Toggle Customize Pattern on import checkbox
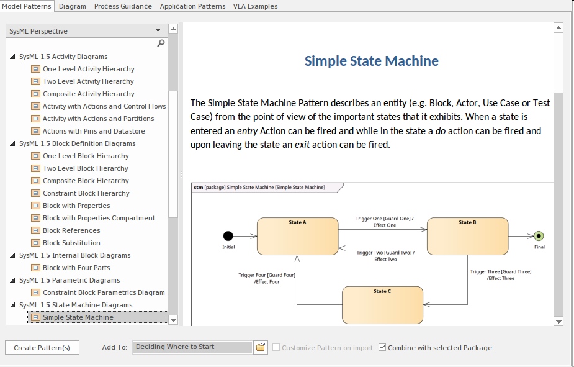Image resolution: width=574 pixels, height=367 pixels. 276,348
